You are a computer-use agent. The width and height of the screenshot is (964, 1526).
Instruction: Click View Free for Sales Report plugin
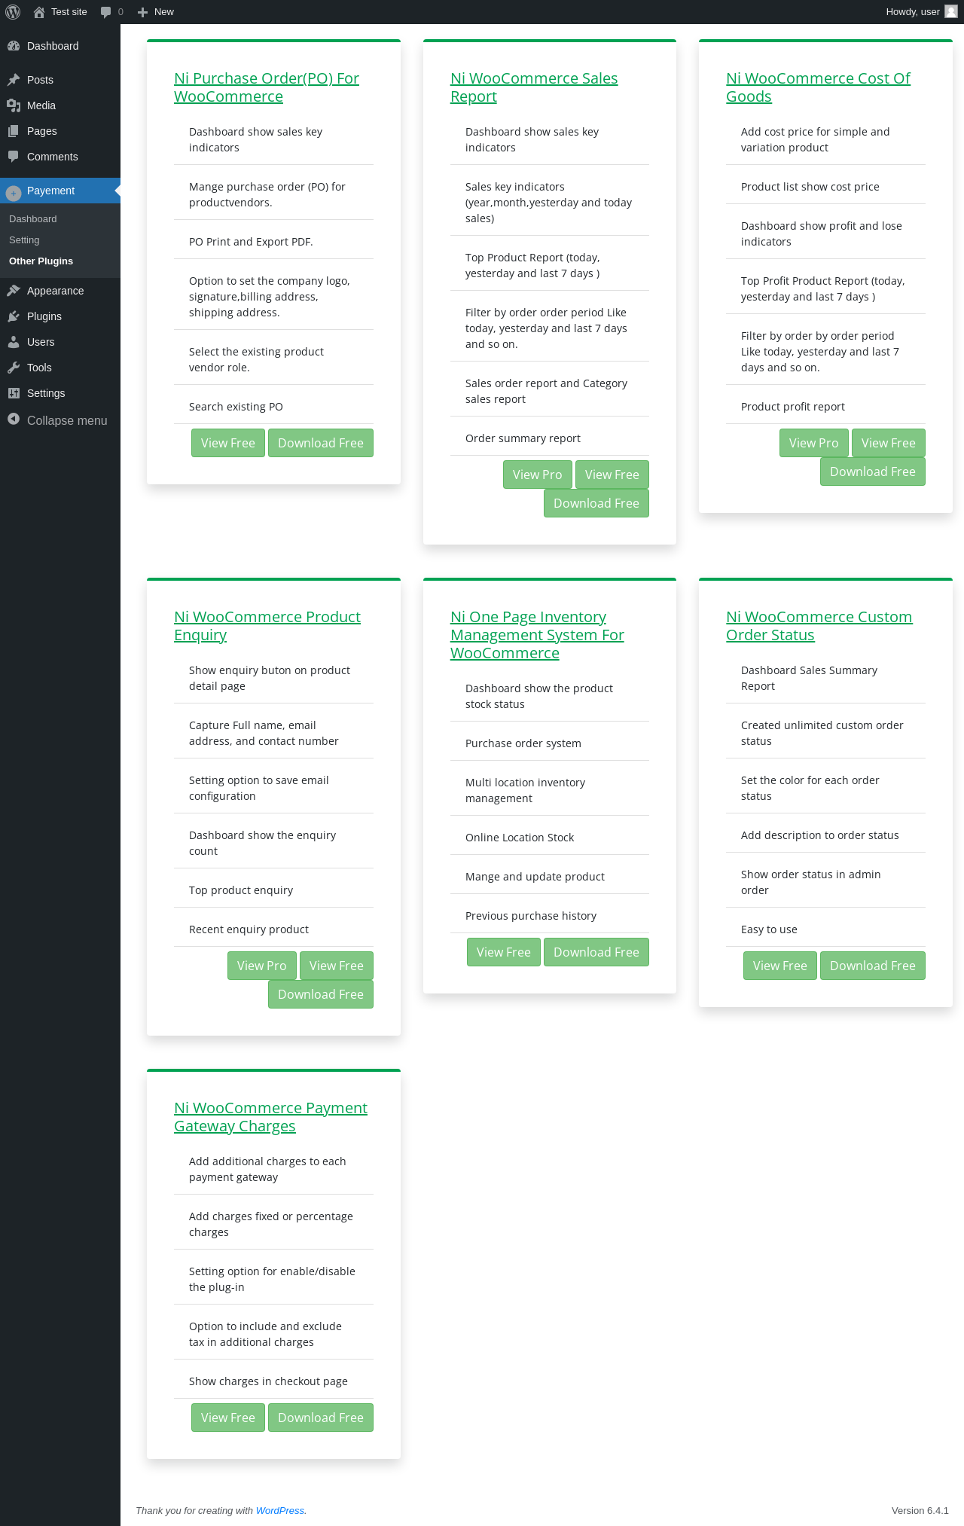[x=612, y=475]
